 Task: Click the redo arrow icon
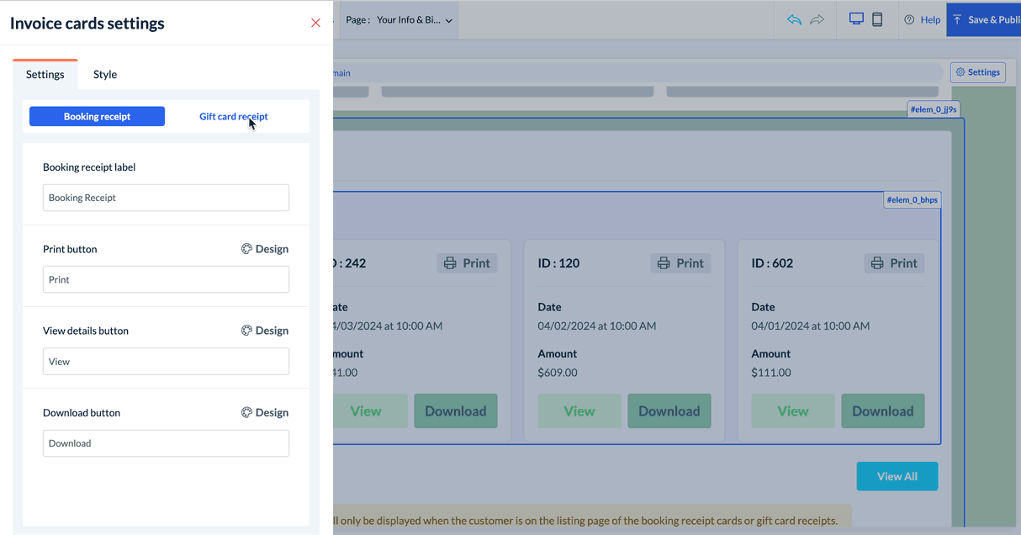[817, 19]
